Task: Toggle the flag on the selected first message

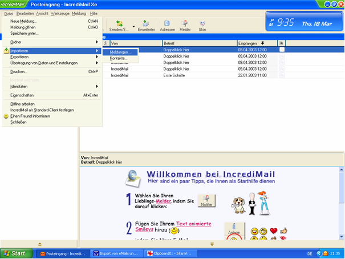Action: pyautogui.click(x=282, y=50)
